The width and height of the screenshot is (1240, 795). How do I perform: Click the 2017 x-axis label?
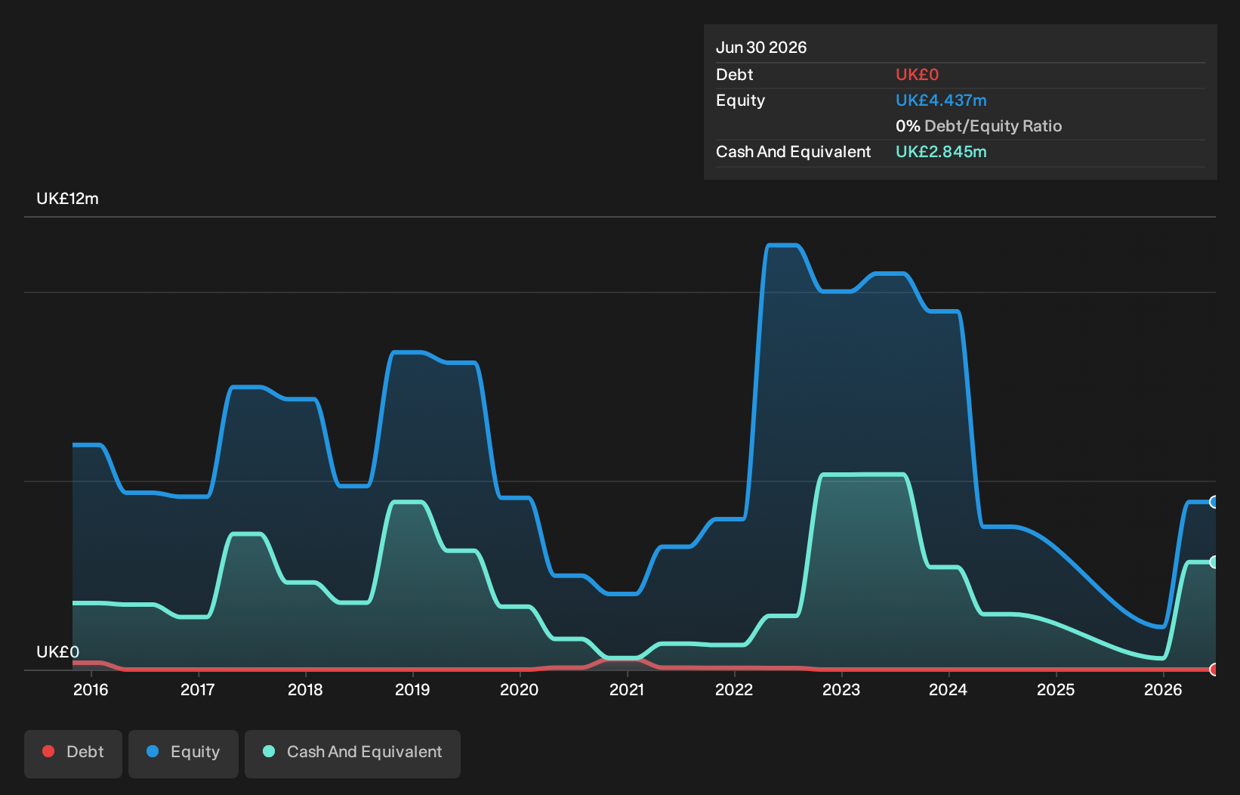pyautogui.click(x=198, y=689)
